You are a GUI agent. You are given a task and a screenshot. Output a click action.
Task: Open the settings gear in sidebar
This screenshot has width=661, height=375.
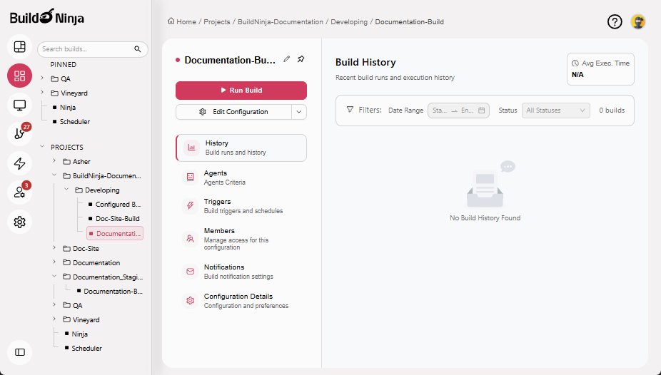click(19, 222)
